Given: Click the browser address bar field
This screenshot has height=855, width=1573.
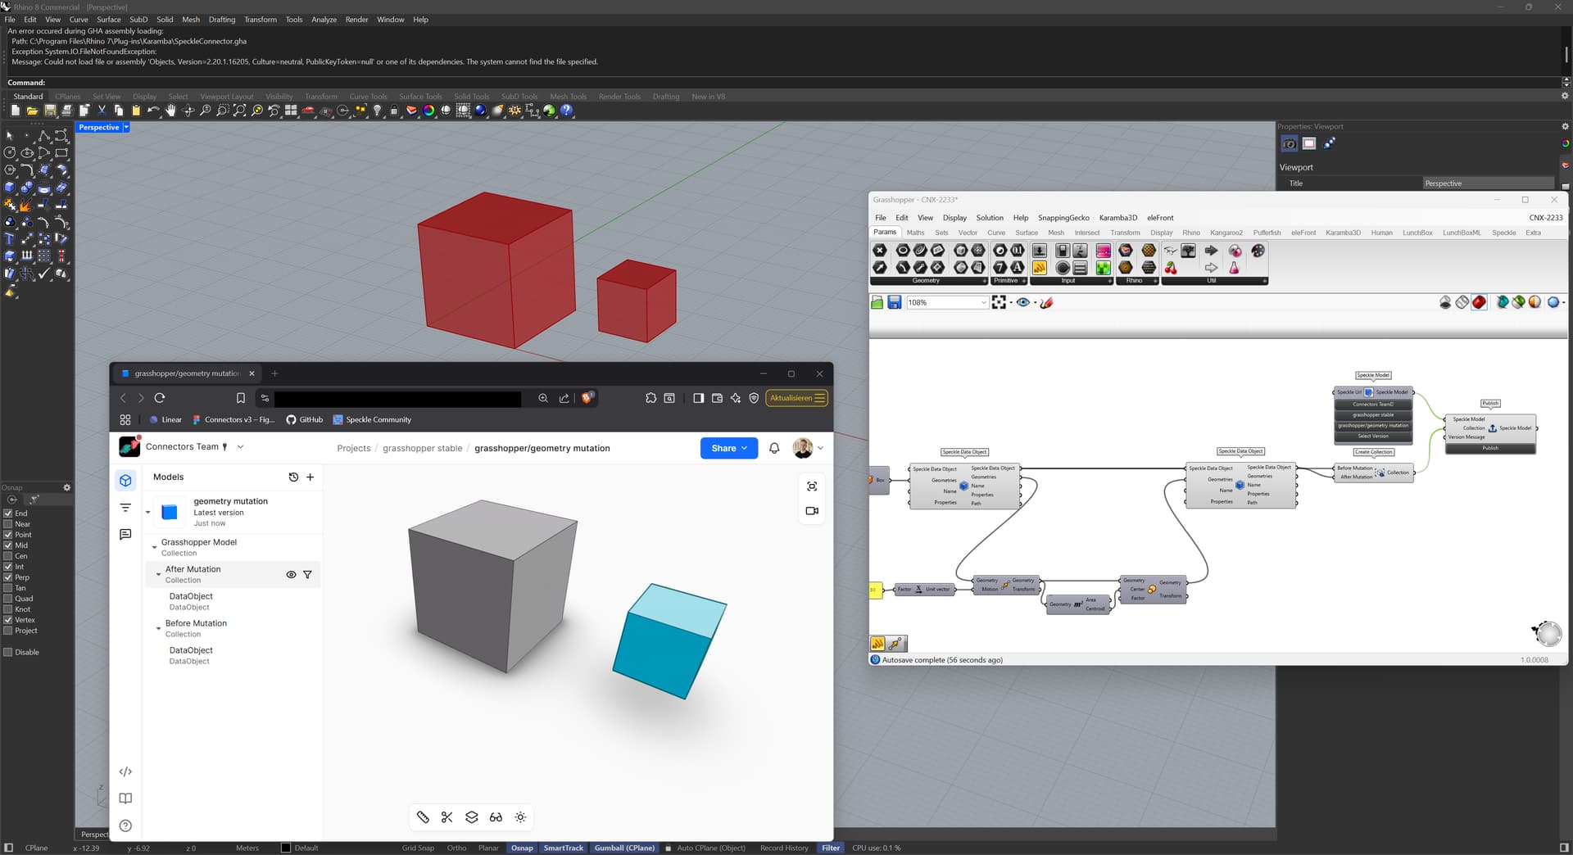Looking at the screenshot, I should [x=397, y=399].
